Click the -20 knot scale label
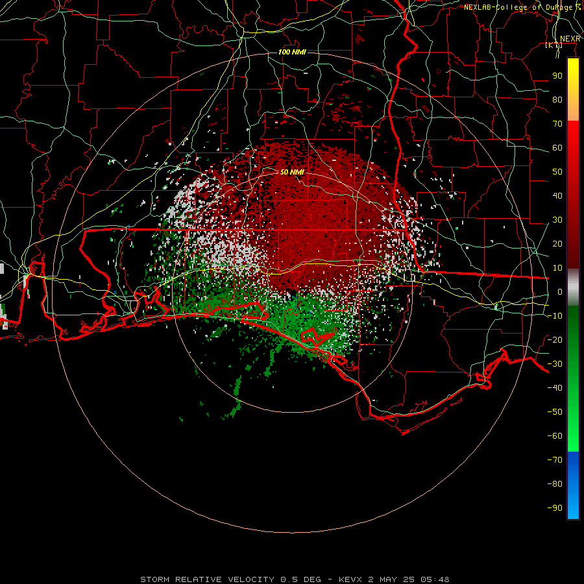Screen dimensions: 584x584 tap(555, 339)
